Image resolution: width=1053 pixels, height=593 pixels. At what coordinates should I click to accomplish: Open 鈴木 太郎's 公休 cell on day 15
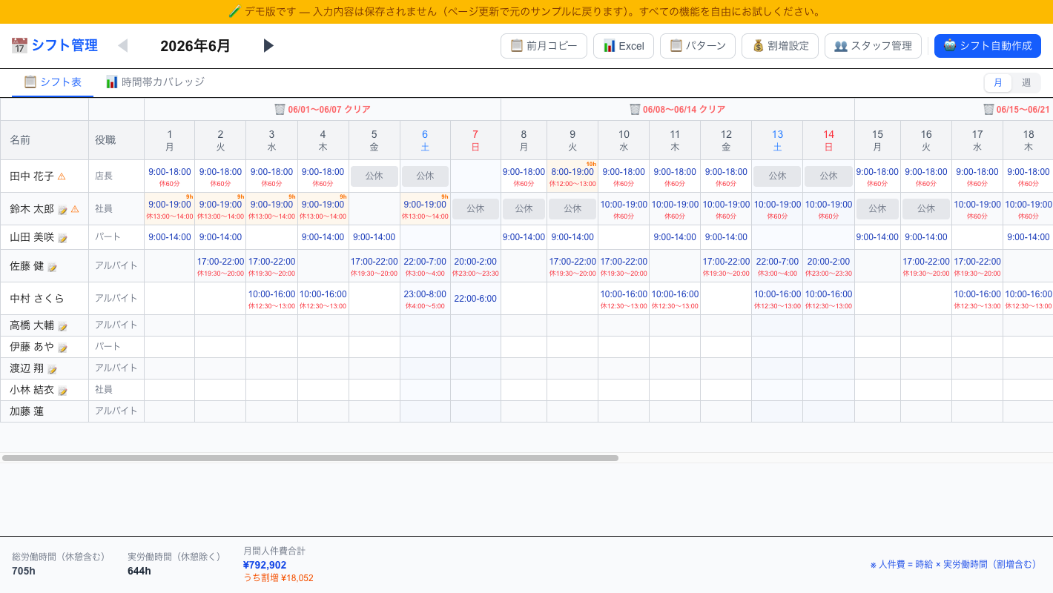click(877, 209)
